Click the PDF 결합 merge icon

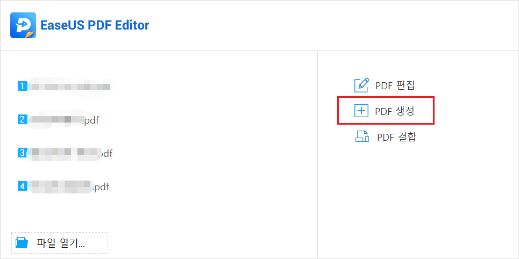tap(362, 137)
